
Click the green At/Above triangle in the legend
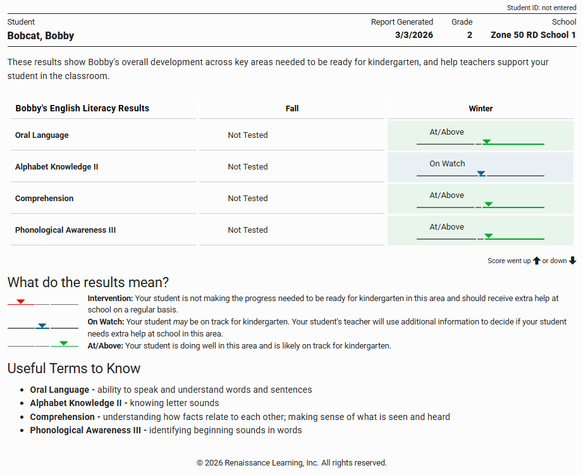click(63, 343)
